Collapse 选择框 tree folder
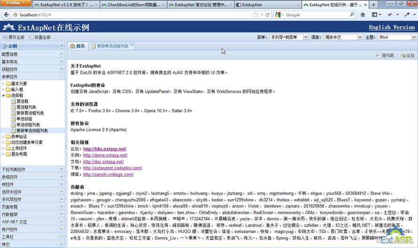418x248 pixels. click(x=3, y=95)
